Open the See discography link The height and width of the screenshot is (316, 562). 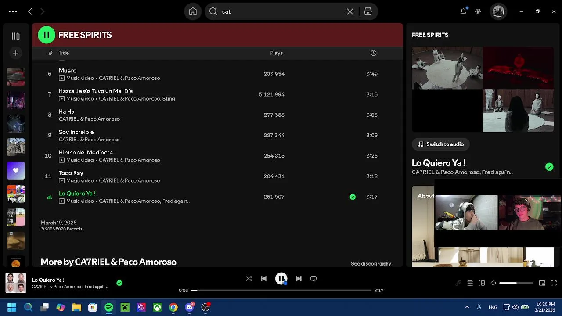pyautogui.click(x=371, y=263)
